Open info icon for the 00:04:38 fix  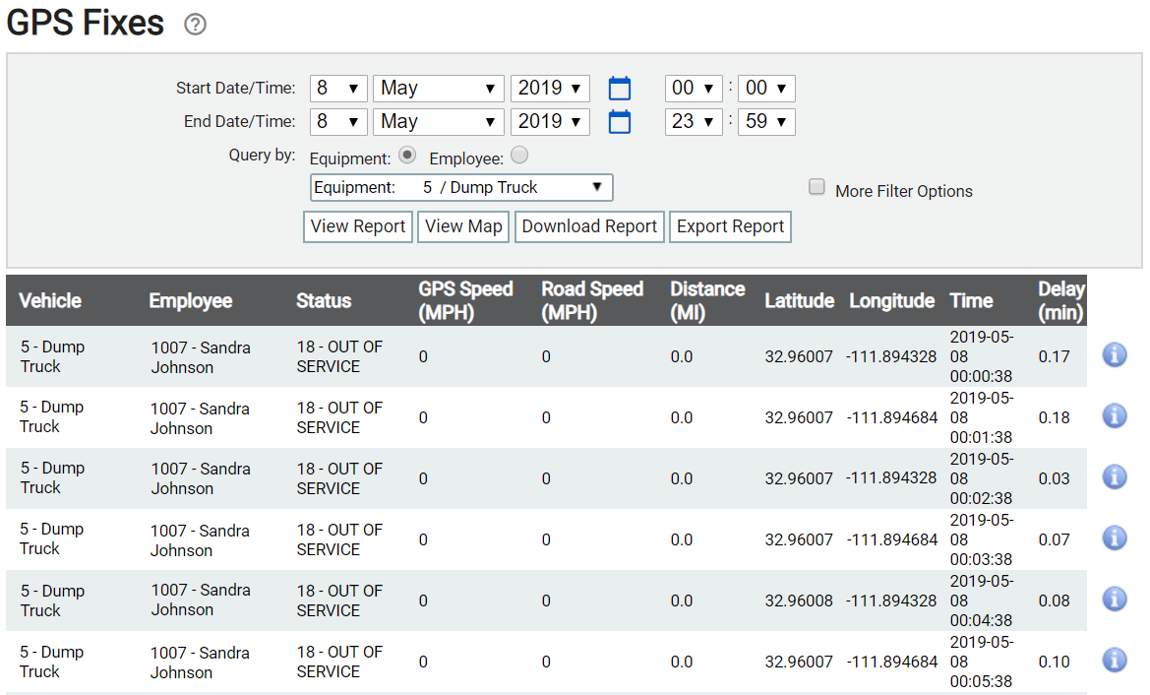[x=1114, y=599]
